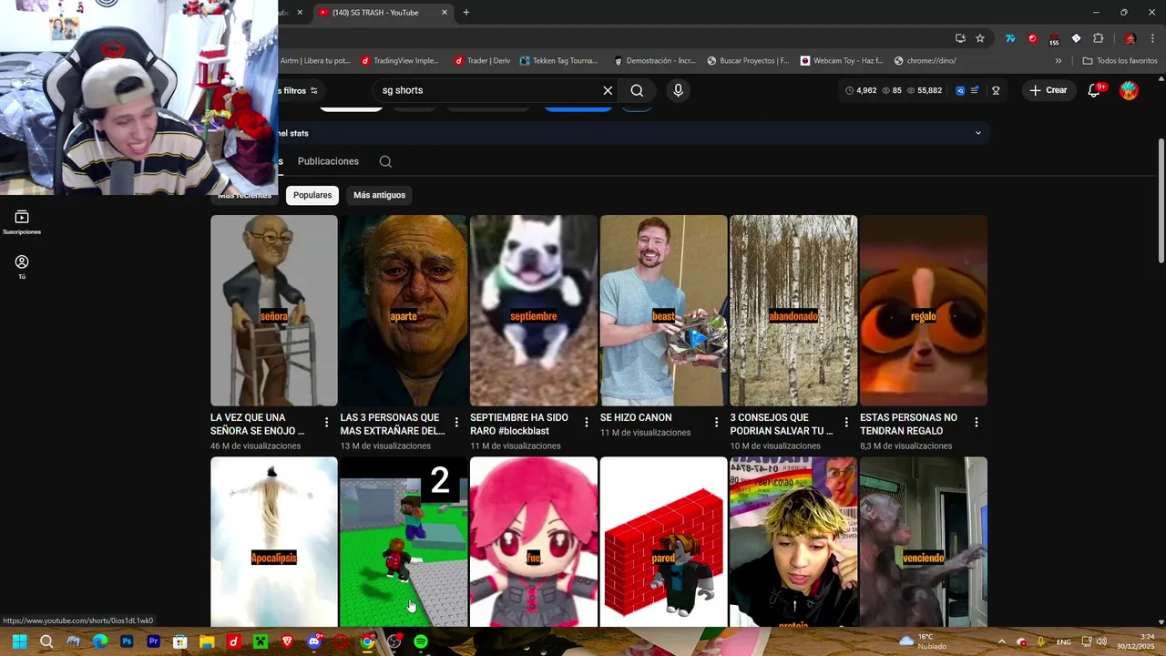This screenshot has width=1166, height=656.
Task: Start voice search with the microphone icon
Action: (x=678, y=90)
